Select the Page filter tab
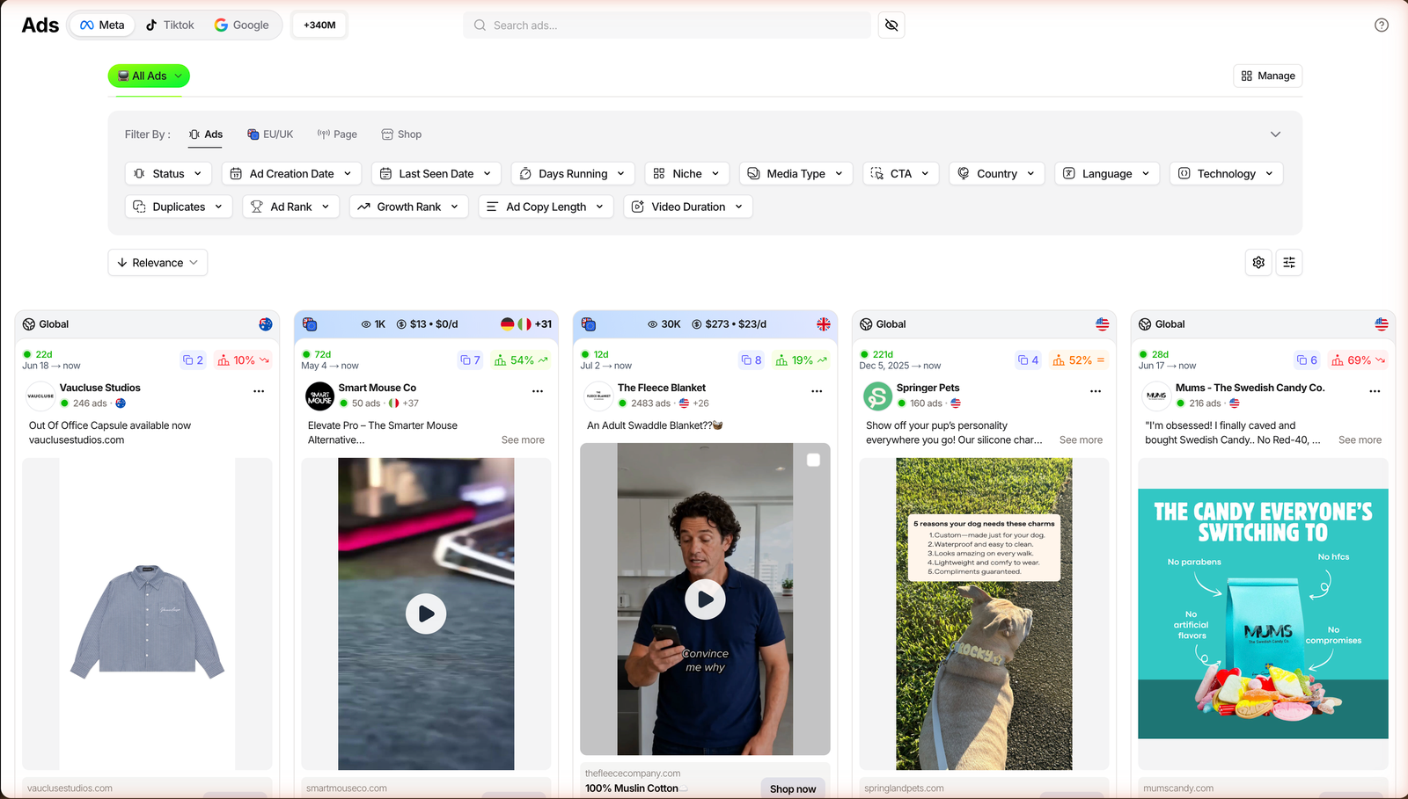Screen dimensions: 1408x799 click(337, 134)
